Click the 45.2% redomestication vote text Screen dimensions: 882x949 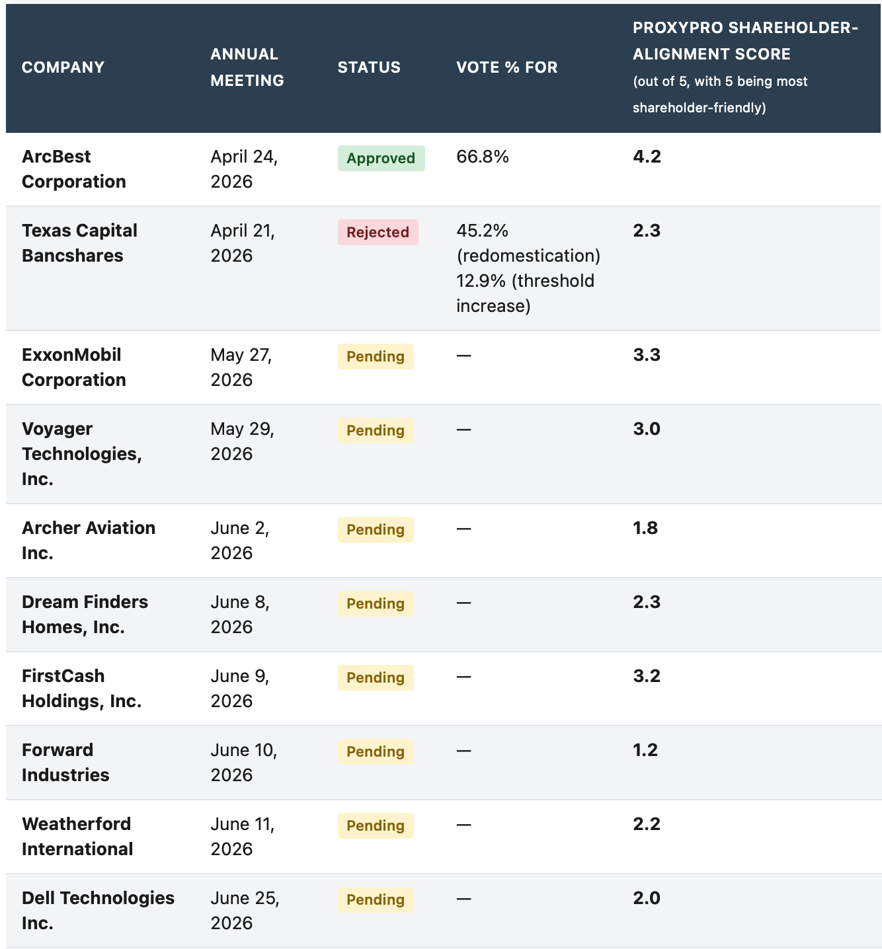coord(528,243)
